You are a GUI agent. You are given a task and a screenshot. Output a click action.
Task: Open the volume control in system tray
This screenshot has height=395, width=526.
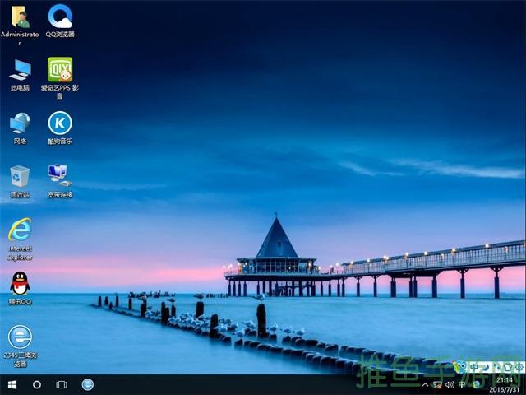(450, 384)
